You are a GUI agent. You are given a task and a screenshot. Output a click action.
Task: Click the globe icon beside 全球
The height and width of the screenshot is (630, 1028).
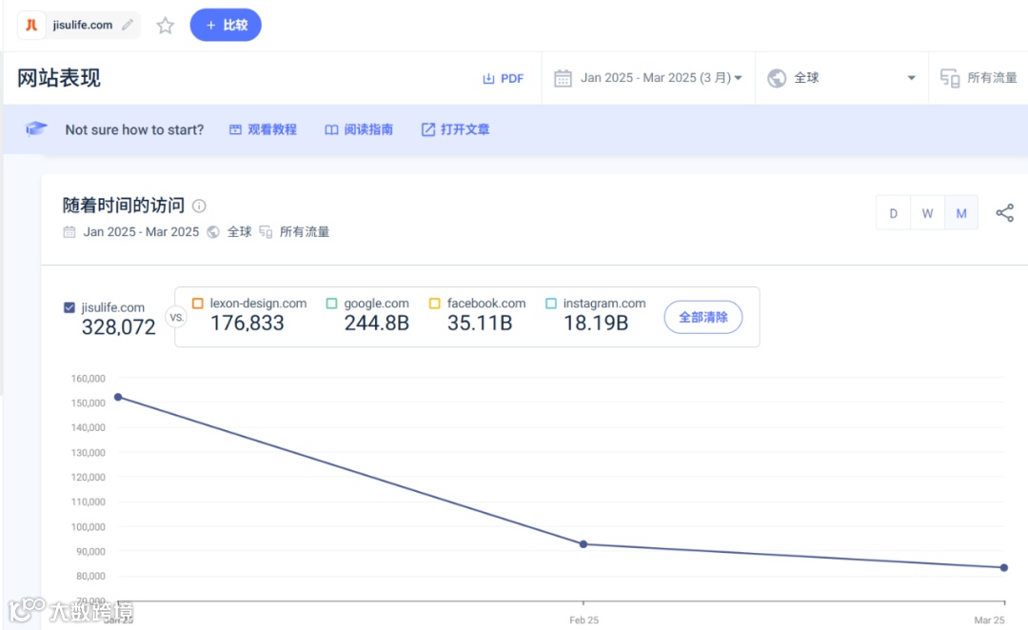pyautogui.click(x=777, y=78)
